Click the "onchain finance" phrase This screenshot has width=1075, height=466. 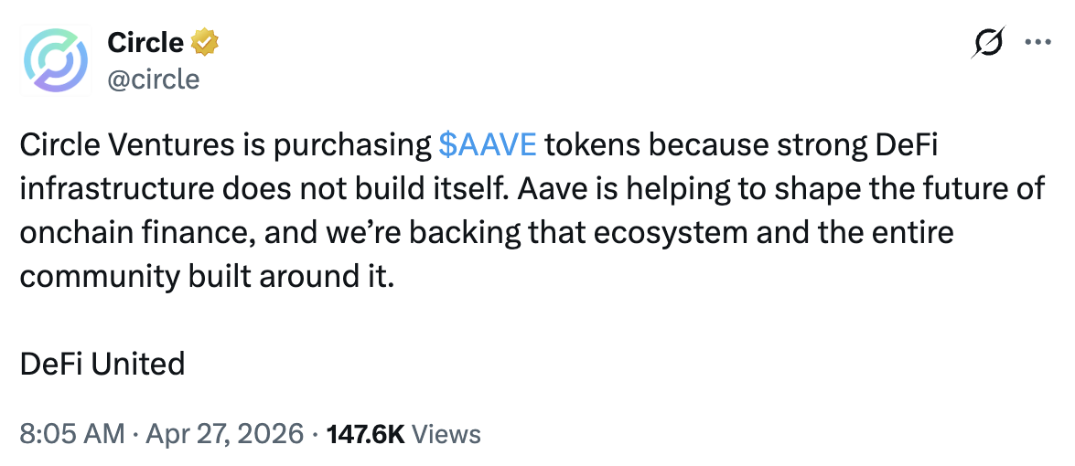point(135,233)
